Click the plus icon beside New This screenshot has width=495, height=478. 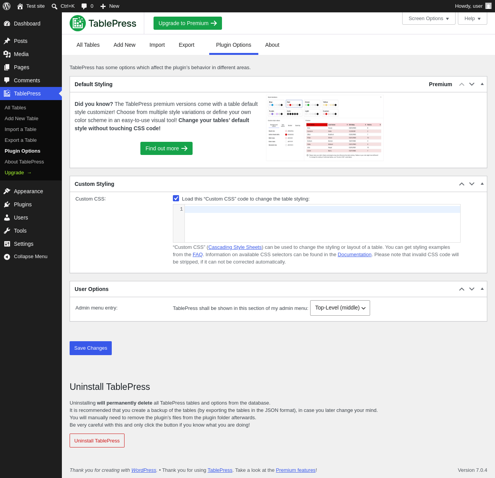[103, 6]
